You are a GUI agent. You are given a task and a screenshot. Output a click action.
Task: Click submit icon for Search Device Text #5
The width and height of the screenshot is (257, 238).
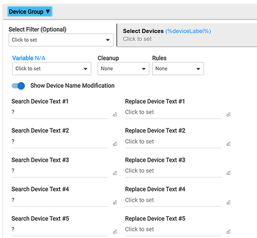coord(115,232)
